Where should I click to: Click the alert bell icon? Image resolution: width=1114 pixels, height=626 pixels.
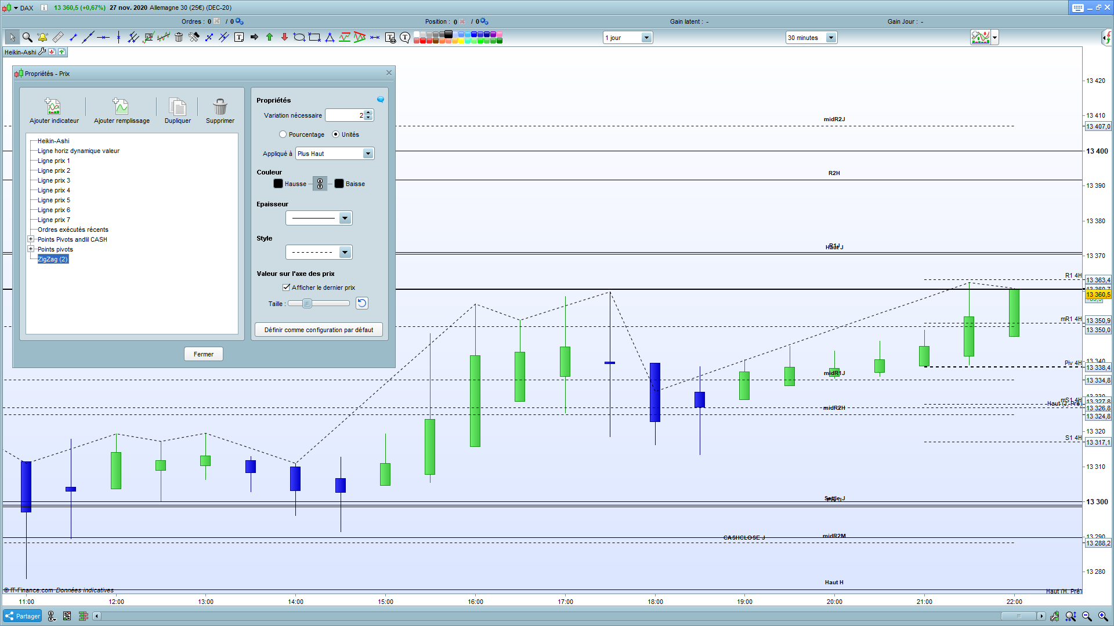click(x=42, y=38)
